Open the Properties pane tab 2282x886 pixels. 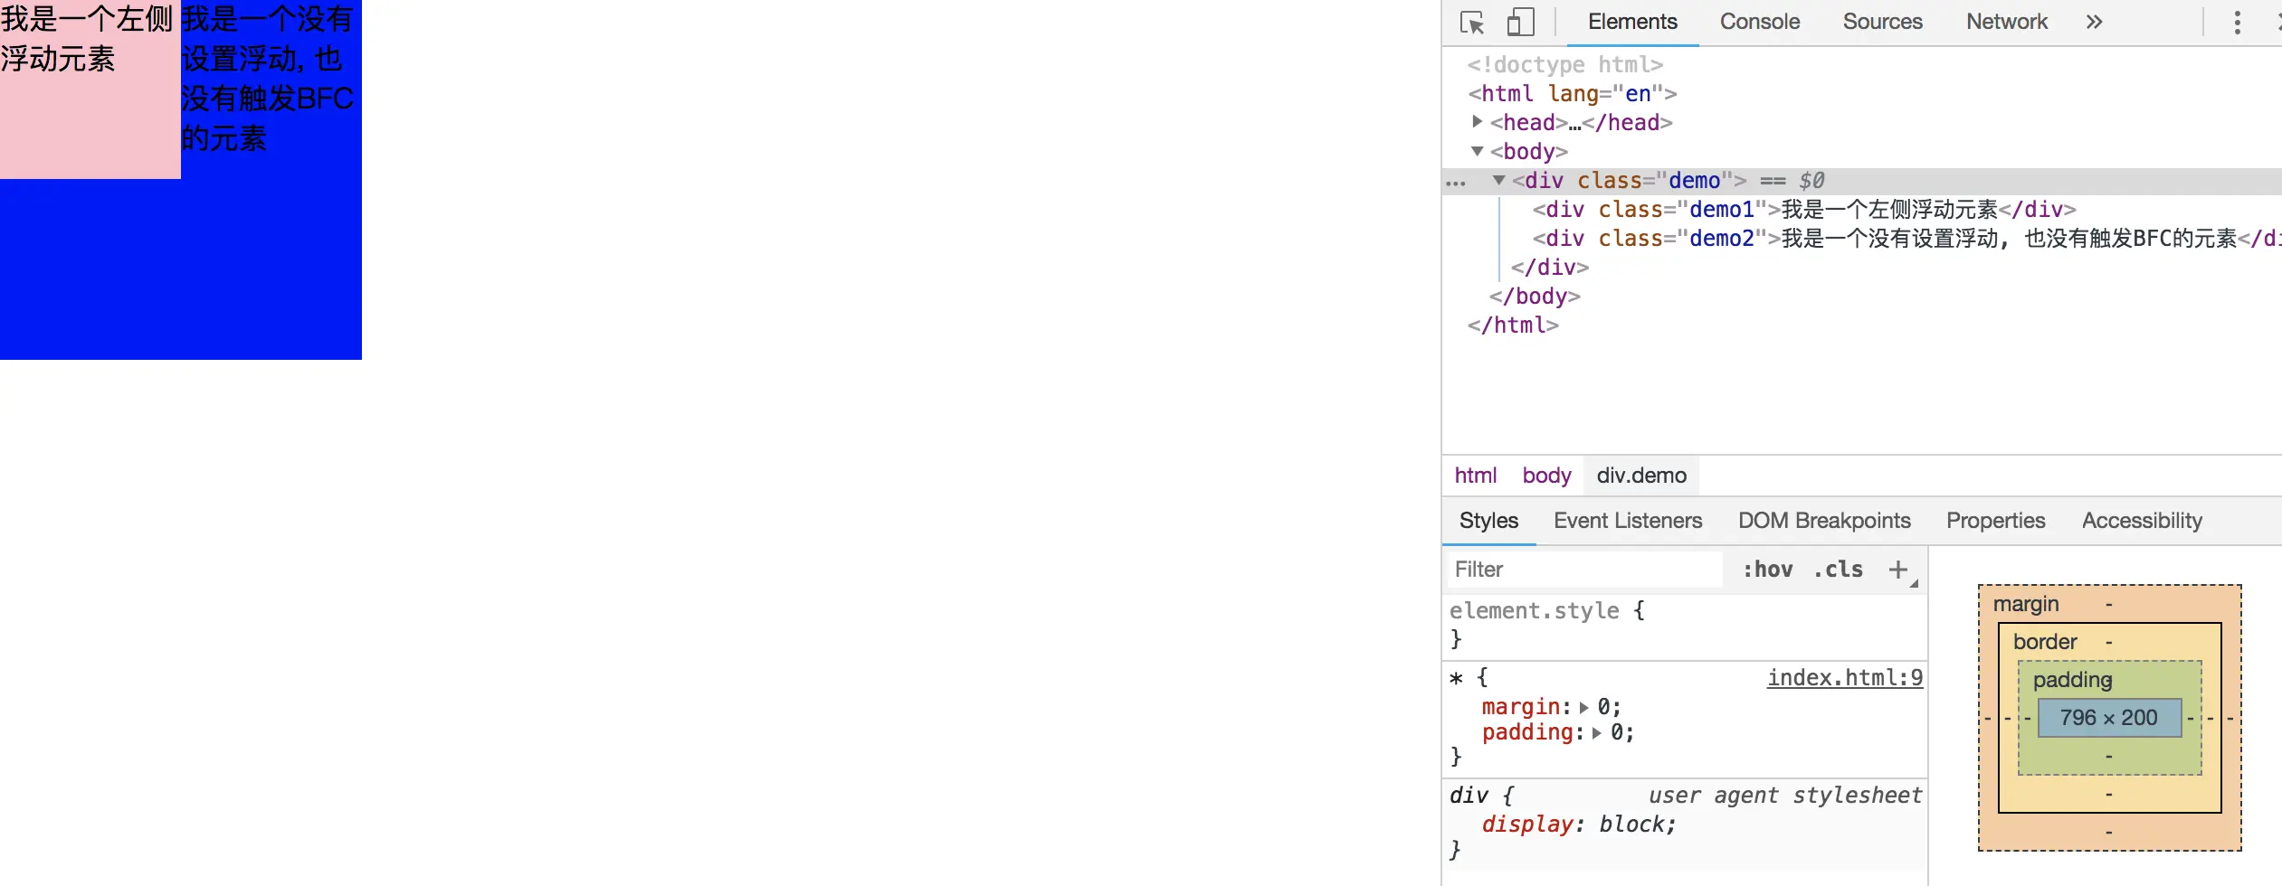click(1995, 521)
